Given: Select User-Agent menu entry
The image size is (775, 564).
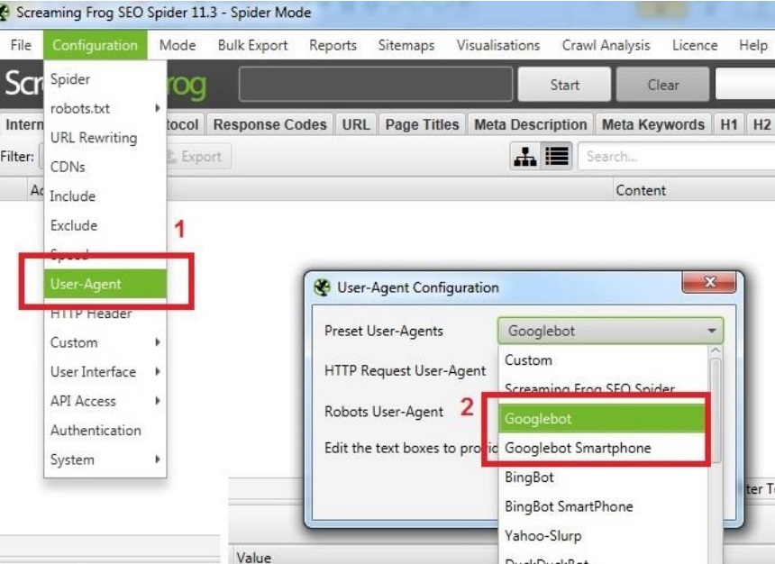Looking at the screenshot, I should pyautogui.click(x=105, y=284).
